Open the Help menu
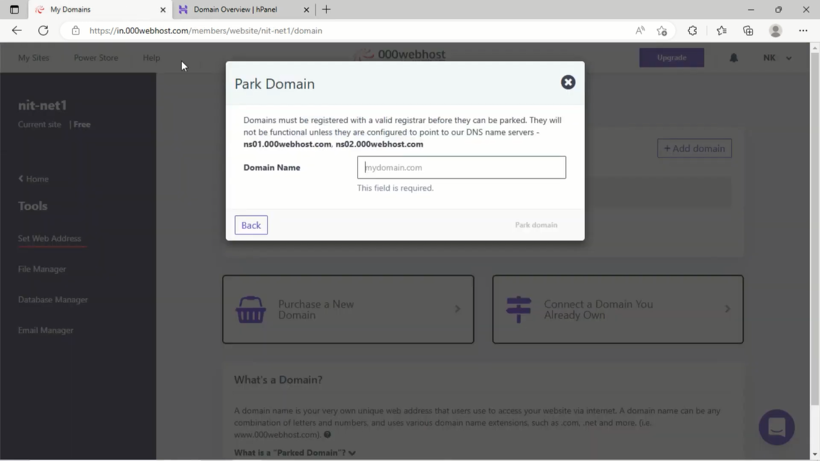The height and width of the screenshot is (461, 820). (151, 58)
